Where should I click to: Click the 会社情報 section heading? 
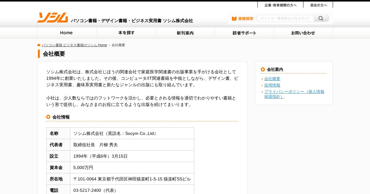tap(61, 117)
